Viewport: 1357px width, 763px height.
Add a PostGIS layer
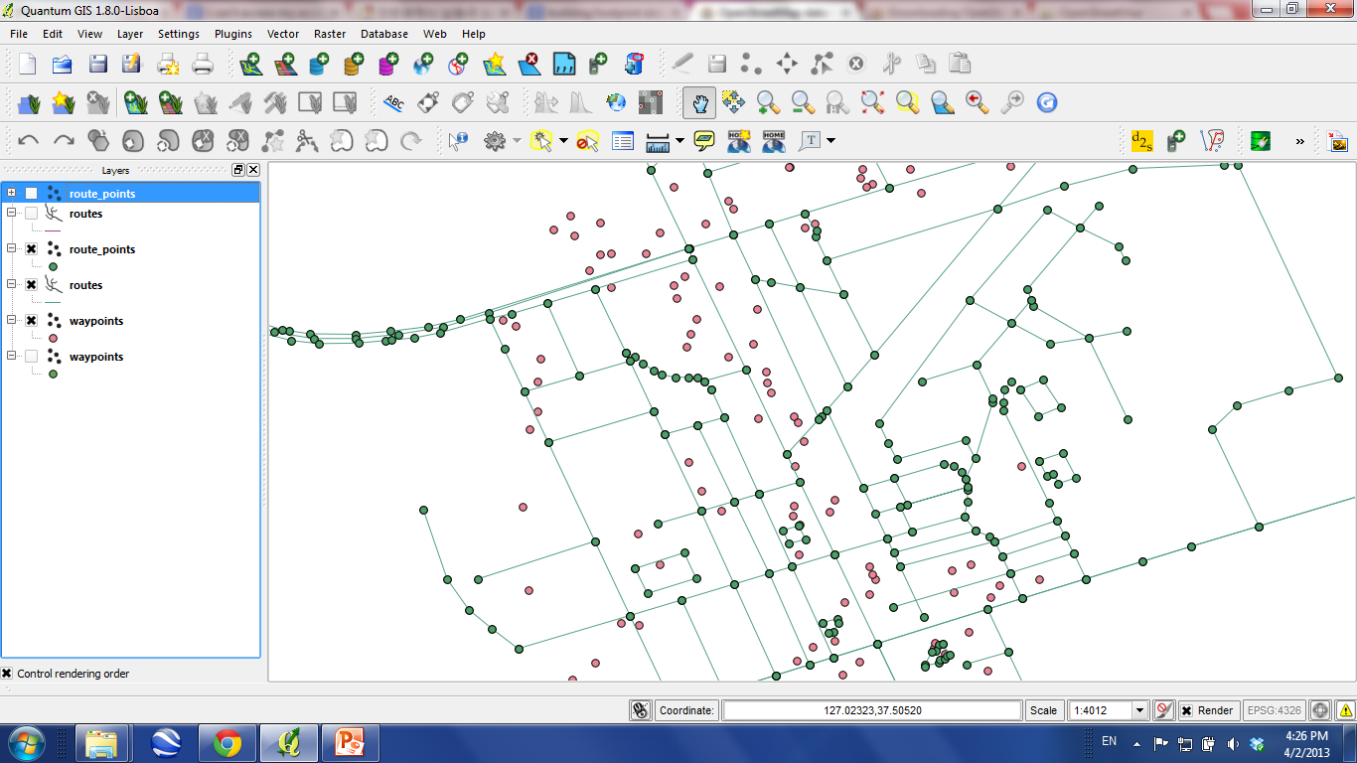click(x=320, y=65)
